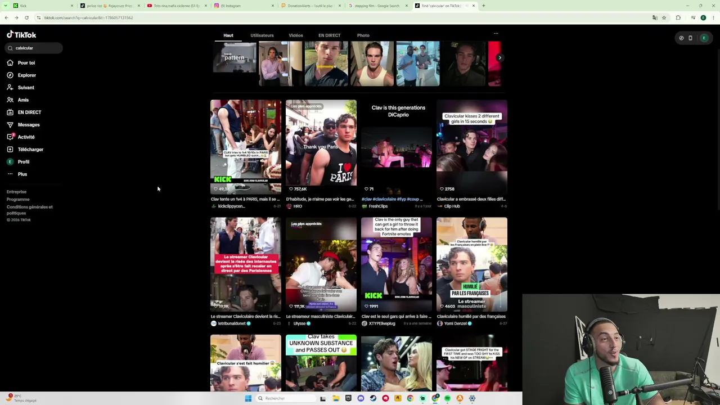This screenshot has width=720, height=405.
Task: Open File Explorer from the taskbar
Action: (x=336, y=398)
